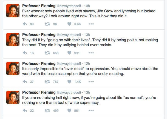
Task: Reply to the "raising hell" tweet
Action: [25, 110]
